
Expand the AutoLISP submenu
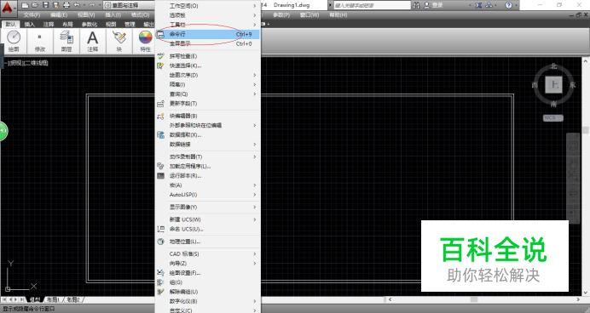tap(208, 195)
